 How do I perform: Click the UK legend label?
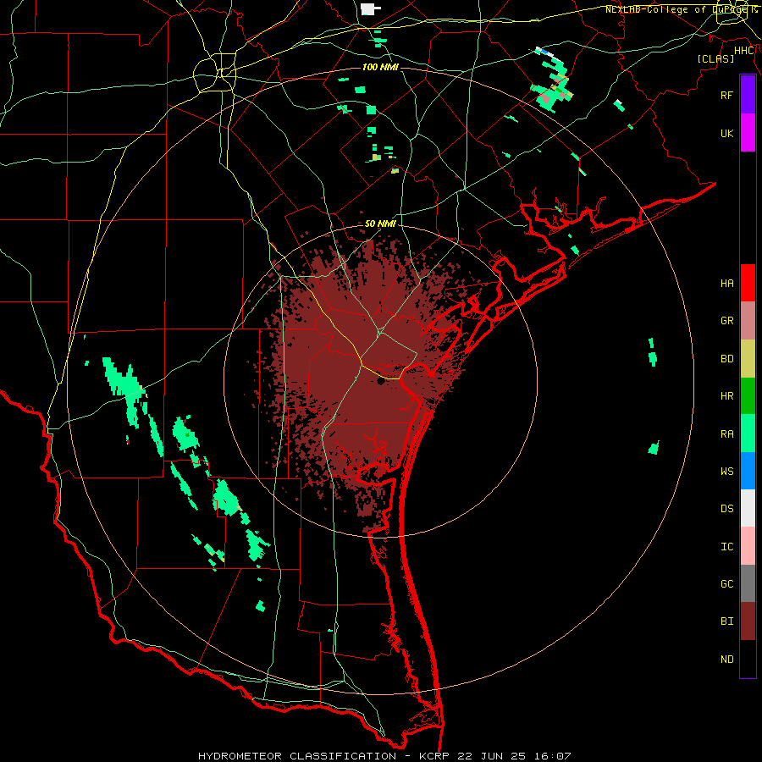727,134
